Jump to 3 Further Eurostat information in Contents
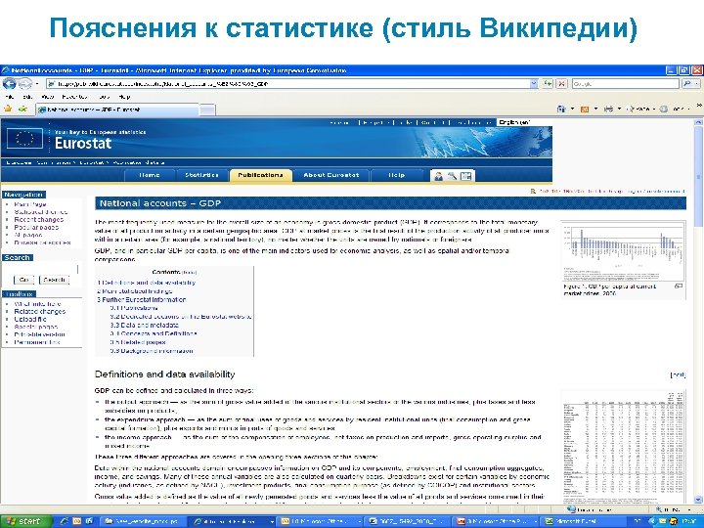Viewport: 704px width, 528px height. (142, 299)
